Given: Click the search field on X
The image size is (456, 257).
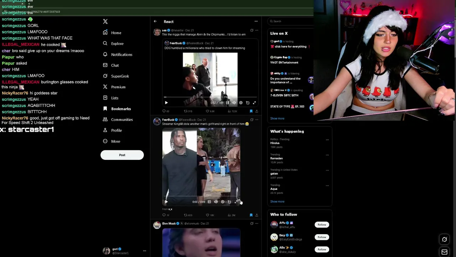Looking at the screenshot, I should click(x=291, y=21).
